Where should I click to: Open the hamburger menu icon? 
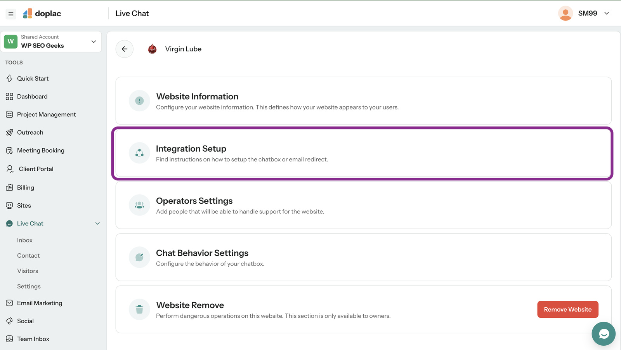coord(11,14)
